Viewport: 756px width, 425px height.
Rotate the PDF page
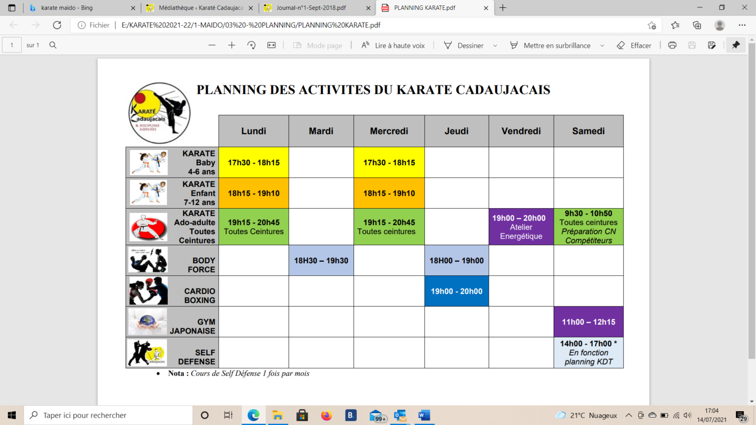[252, 45]
